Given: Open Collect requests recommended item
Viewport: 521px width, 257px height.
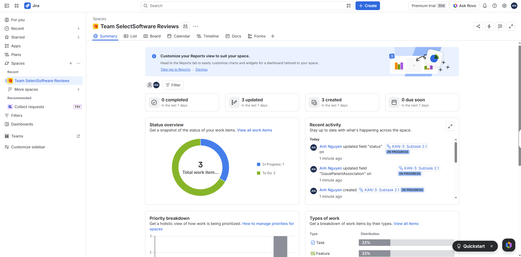Looking at the screenshot, I should [x=44, y=107].
